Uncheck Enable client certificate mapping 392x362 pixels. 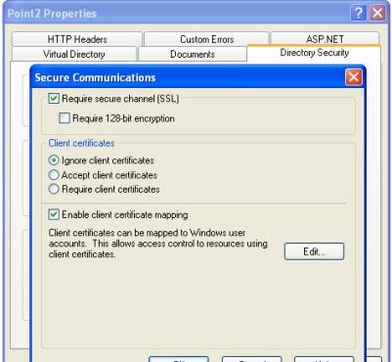(x=54, y=214)
